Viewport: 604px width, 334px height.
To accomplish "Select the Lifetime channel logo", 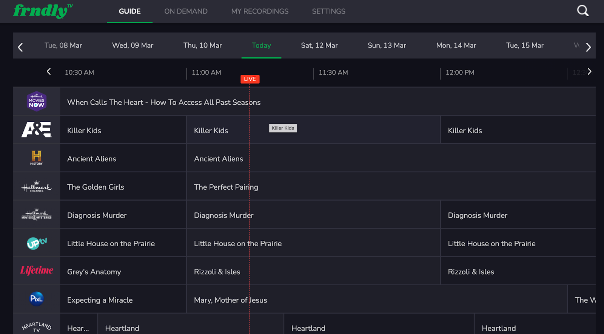I will (x=37, y=271).
